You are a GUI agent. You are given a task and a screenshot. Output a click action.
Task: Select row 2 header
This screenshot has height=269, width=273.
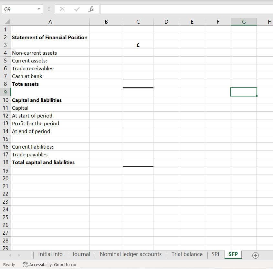pyautogui.click(x=5, y=37)
